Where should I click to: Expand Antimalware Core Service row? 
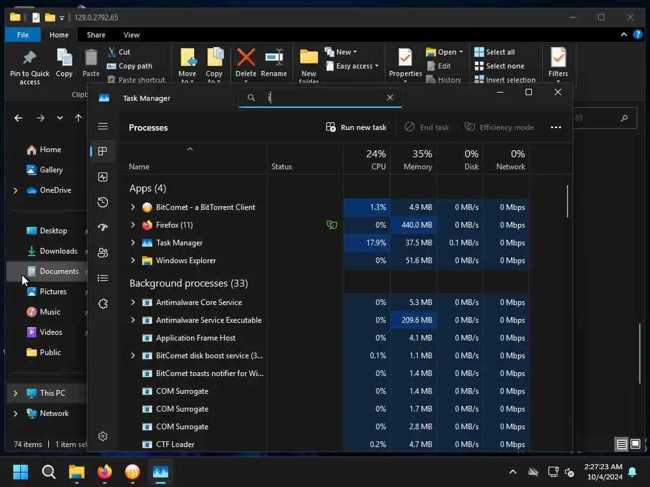tap(133, 302)
